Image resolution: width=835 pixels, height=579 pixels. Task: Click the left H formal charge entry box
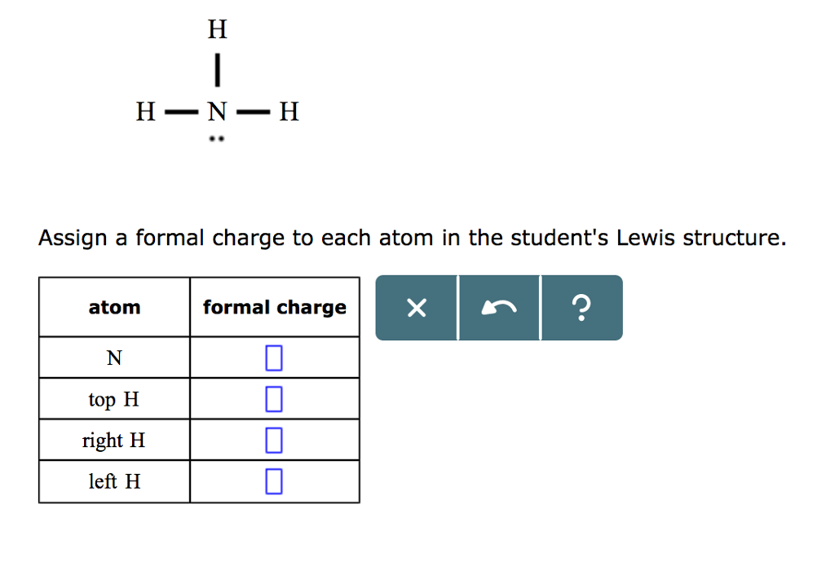pyautogui.click(x=274, y=480)
